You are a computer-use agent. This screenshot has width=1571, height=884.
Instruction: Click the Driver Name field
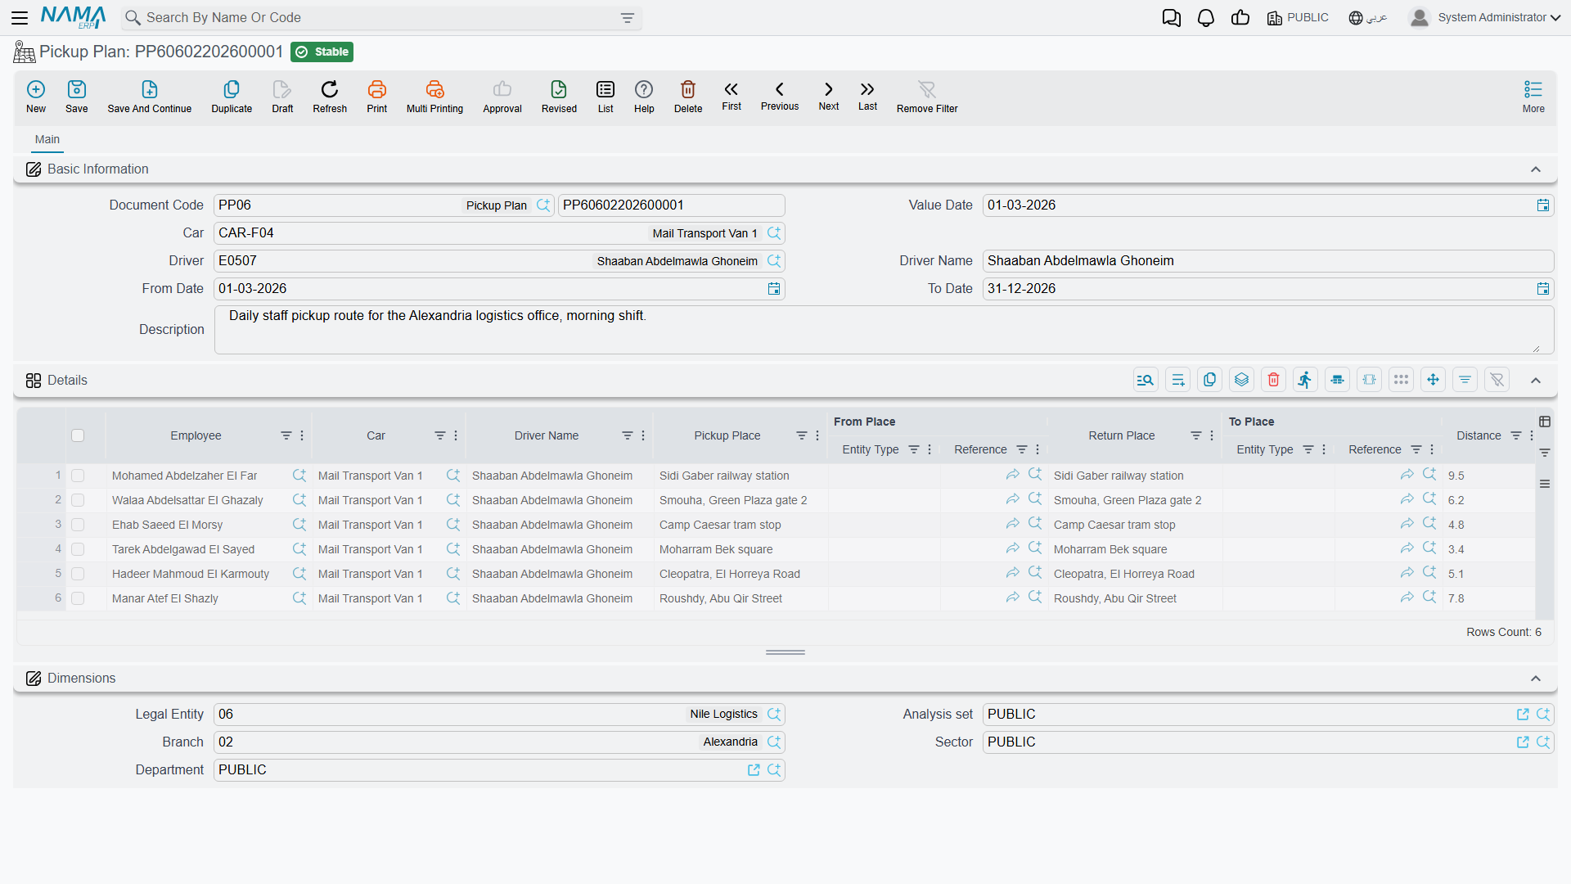point(1267,261)
